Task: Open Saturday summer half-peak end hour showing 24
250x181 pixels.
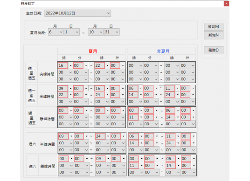Action: tap(103, 136)
